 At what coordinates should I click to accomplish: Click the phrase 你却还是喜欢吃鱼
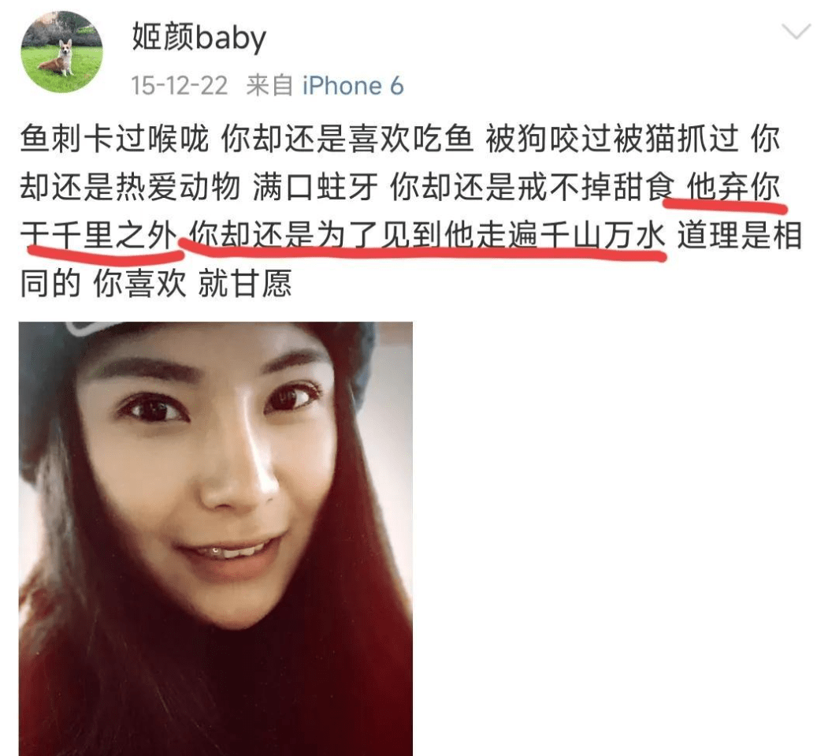pyautogui.click(x=347, y=139)
